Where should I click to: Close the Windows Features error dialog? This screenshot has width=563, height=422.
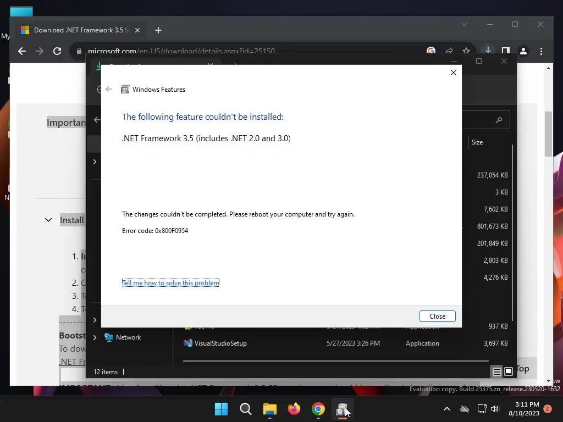coord(437,316)
